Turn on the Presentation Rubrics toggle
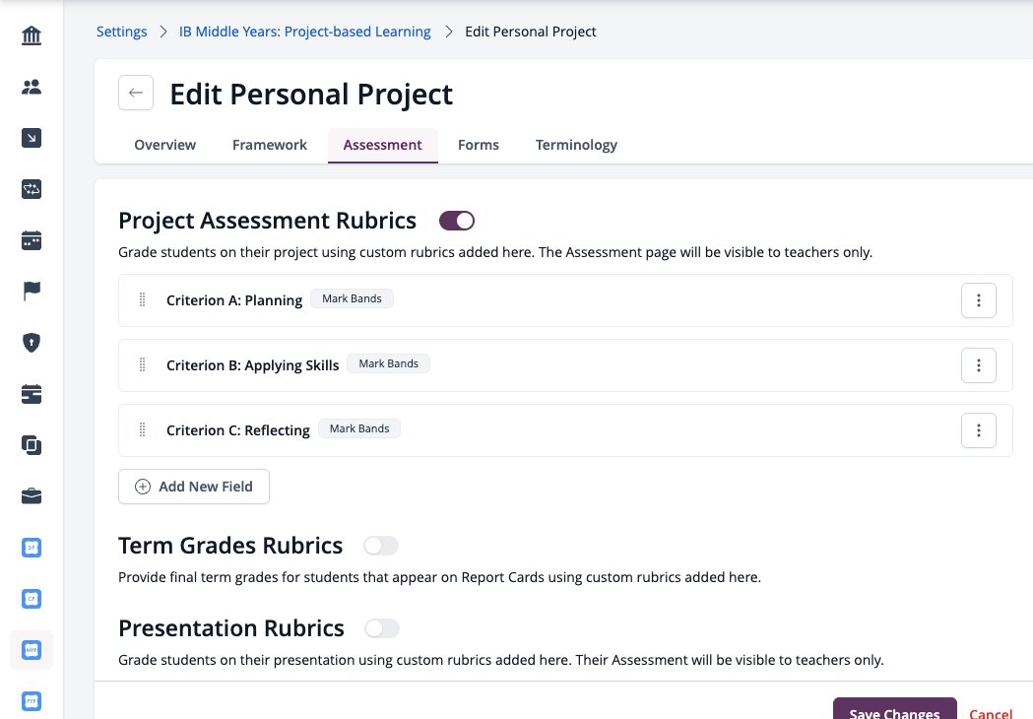 coord(382,628)
